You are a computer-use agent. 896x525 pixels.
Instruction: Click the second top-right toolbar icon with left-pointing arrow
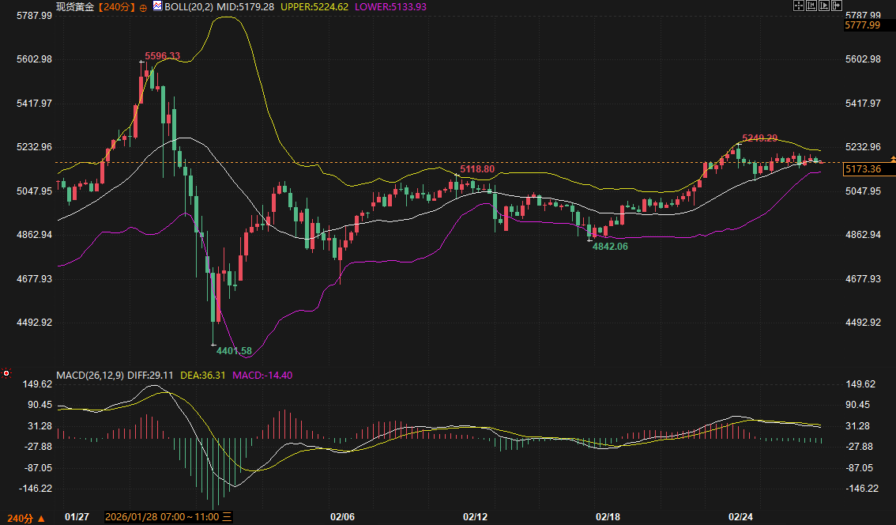point(811,6)
